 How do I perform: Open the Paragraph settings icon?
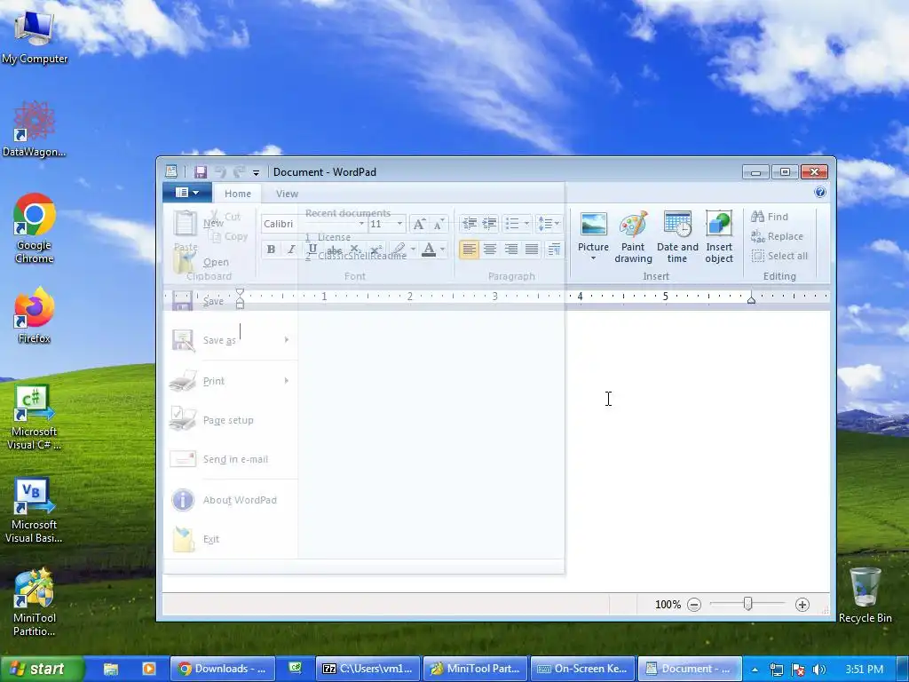point(554,250)
